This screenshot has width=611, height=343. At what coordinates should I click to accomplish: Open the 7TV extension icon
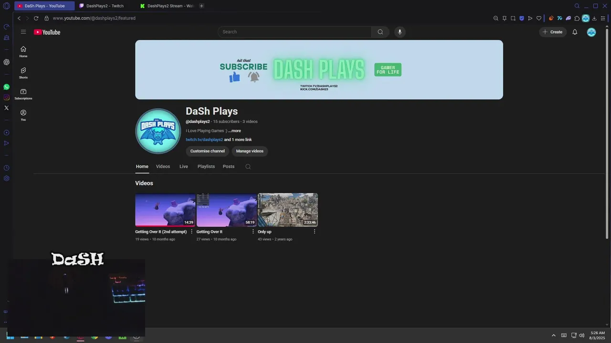(559, 18)
